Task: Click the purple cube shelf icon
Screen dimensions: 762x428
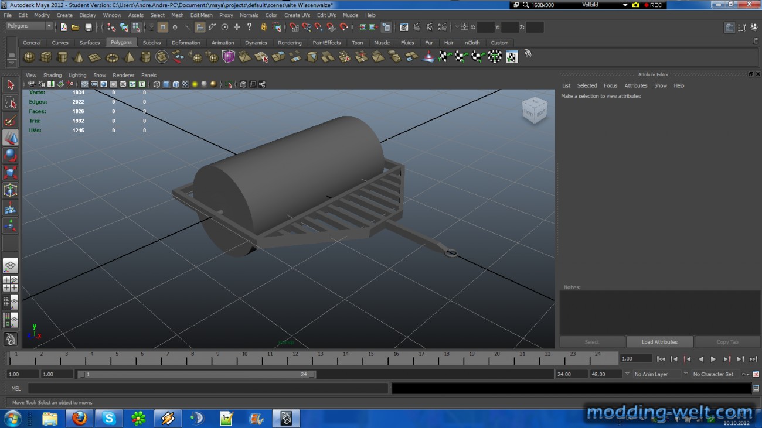Action: point(228,57)
